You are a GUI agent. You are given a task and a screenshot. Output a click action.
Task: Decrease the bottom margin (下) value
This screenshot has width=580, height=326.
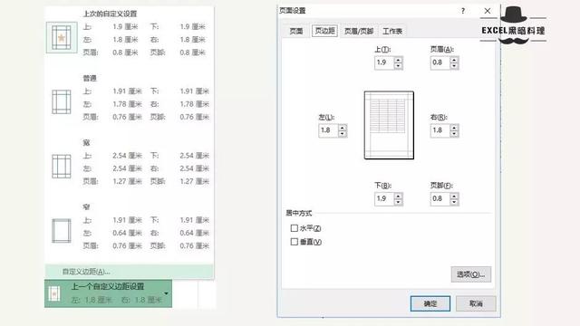coord(398,202)
